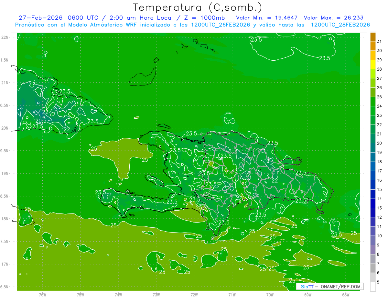Pick the legend swatch between 30 and 31

pyautogui.click(x=373, y=46)
